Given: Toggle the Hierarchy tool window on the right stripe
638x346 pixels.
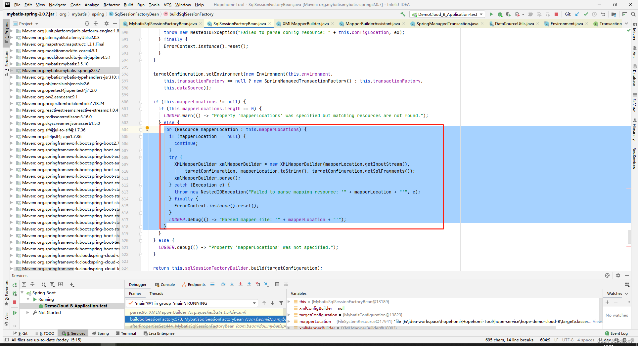Looking at the screenshot, I should 634,130.
